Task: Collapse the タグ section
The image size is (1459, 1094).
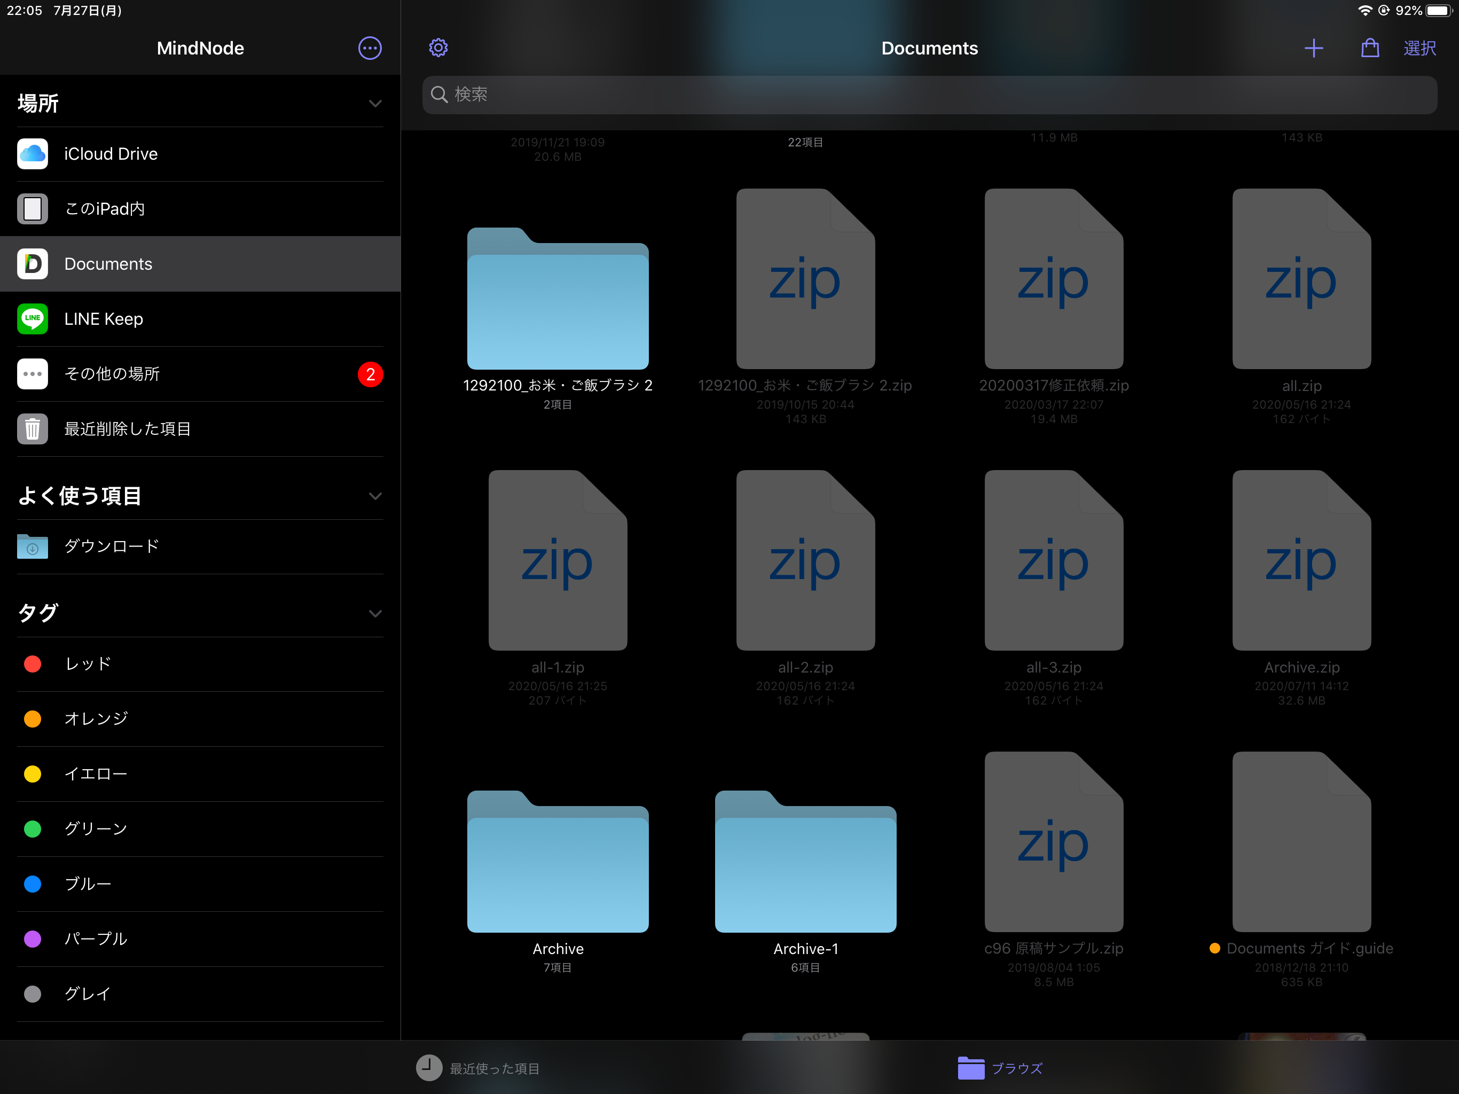Action: (x=375, y=614)
